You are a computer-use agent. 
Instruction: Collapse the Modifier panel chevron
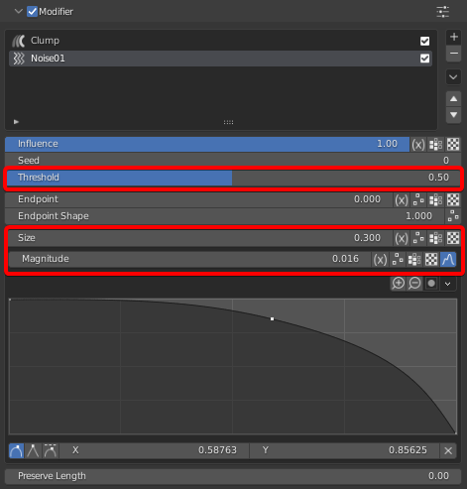coord(19,12)
